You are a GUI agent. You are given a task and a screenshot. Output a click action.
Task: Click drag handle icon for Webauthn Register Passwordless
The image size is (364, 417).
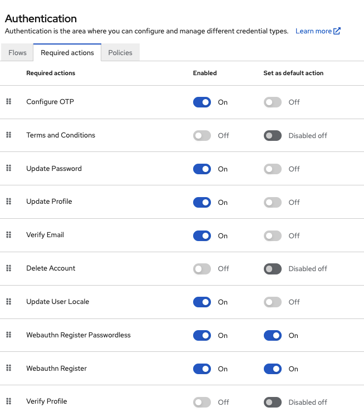click(8, 335)
